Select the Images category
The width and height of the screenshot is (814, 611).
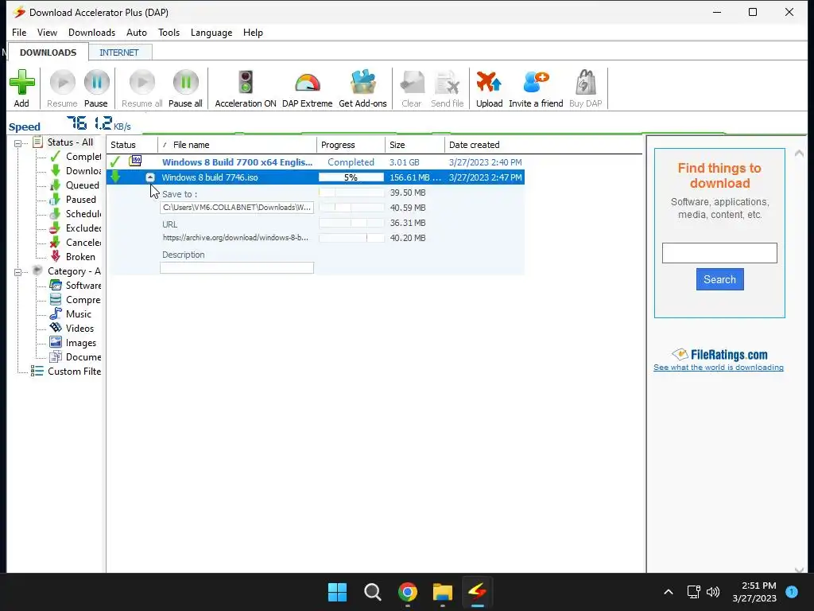pos(73,343)
